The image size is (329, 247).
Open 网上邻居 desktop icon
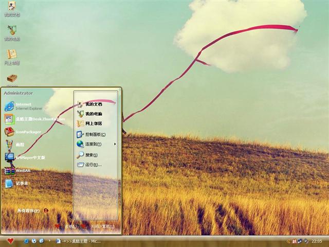tap(12, 57)
